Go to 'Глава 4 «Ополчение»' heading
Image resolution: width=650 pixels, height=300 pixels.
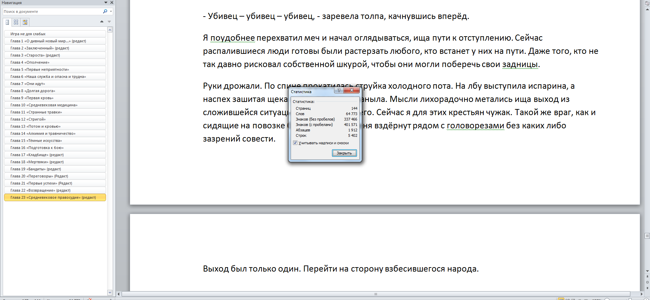tap(30, 62)
